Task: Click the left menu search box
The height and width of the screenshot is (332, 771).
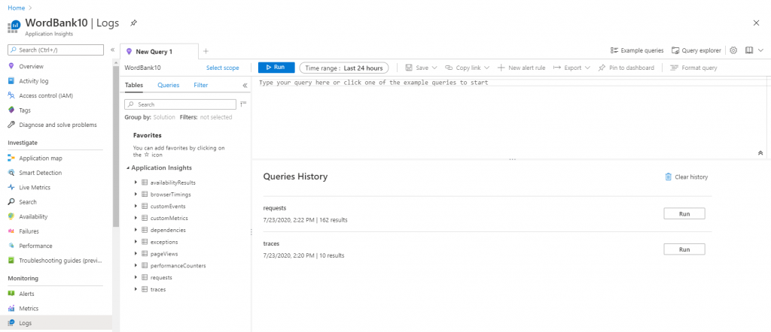Action: point(56,50)
